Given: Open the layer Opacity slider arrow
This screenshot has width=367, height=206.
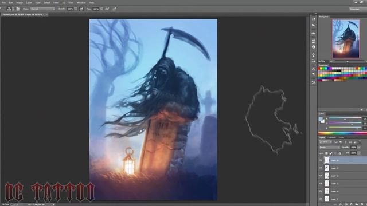Looking at the screenshot, I should click(x=359, y=148).
